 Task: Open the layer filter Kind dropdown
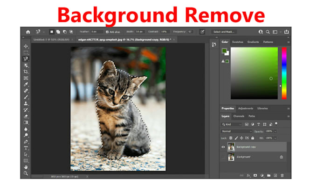coord(232,125)
